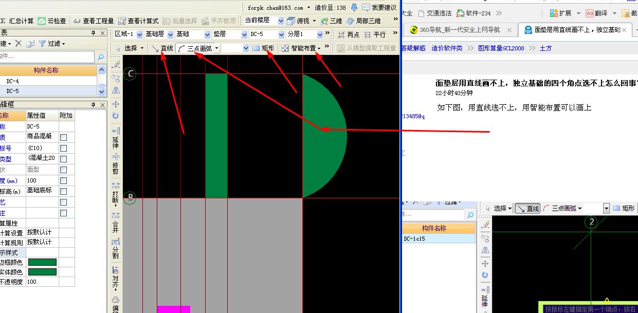Screen dimensions: 638x313
Task: Toggle the 附加 checkbox for 混凝土20 row
Action: click(x=64, y=159)
